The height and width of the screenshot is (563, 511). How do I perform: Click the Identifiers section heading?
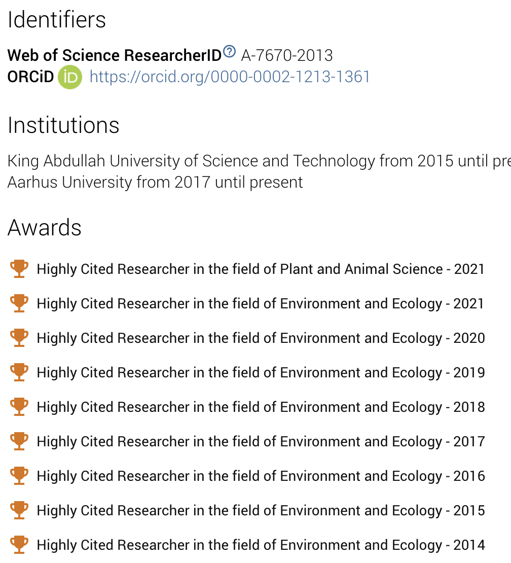[x=57, y=20]
